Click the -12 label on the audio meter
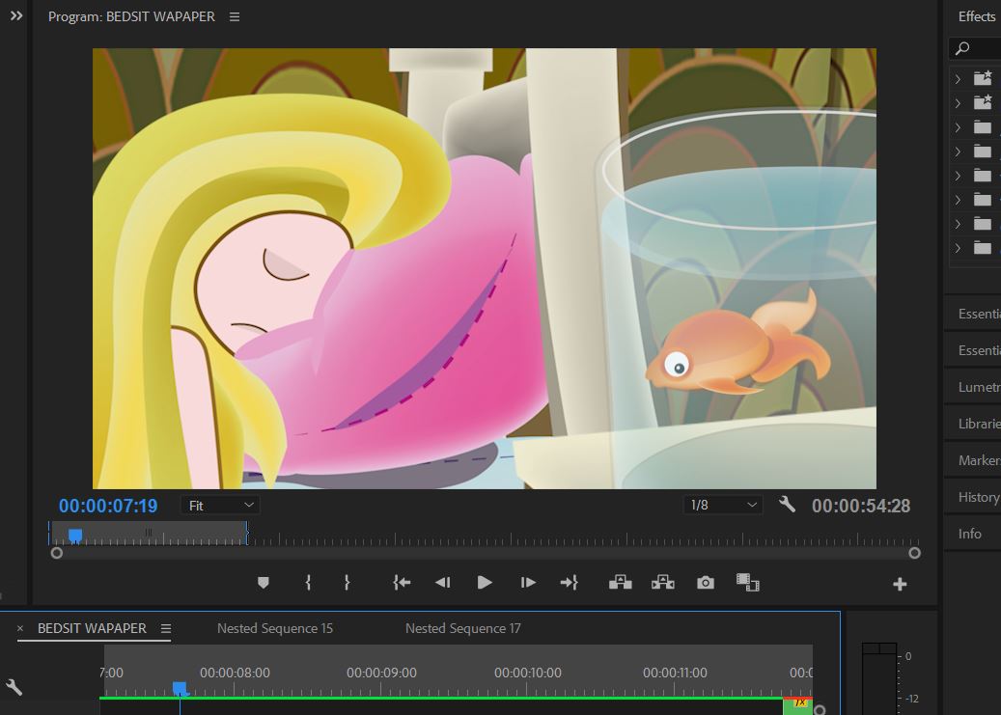Screen dimensions: 1001x715 tap(911, 699)
